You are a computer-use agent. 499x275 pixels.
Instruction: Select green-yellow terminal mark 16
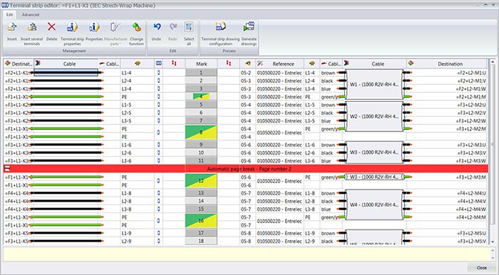coord(201,221)
